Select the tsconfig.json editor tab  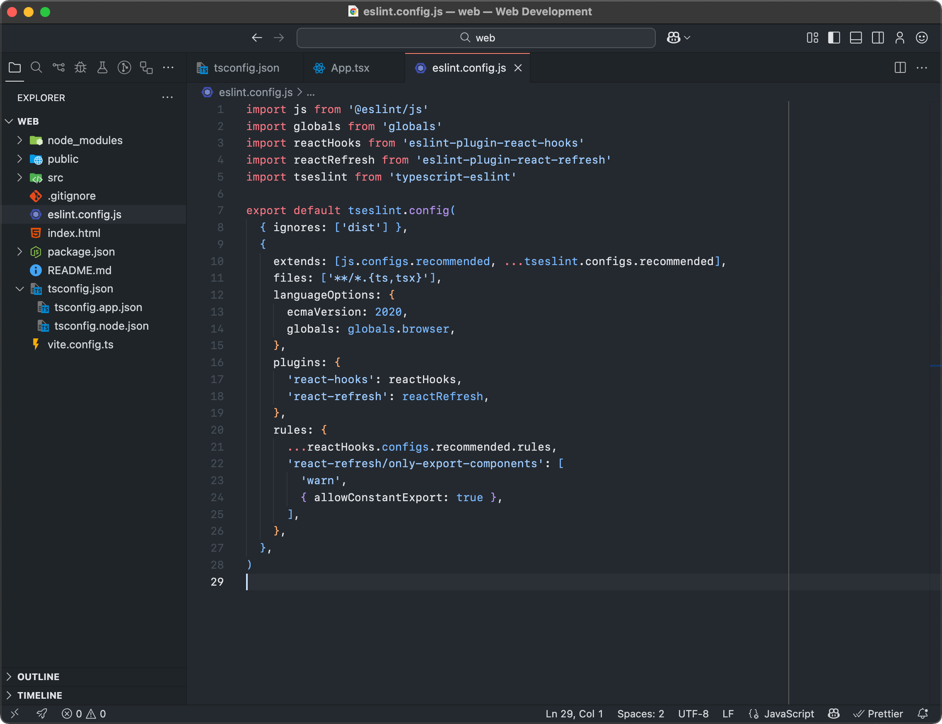point(246,68)
